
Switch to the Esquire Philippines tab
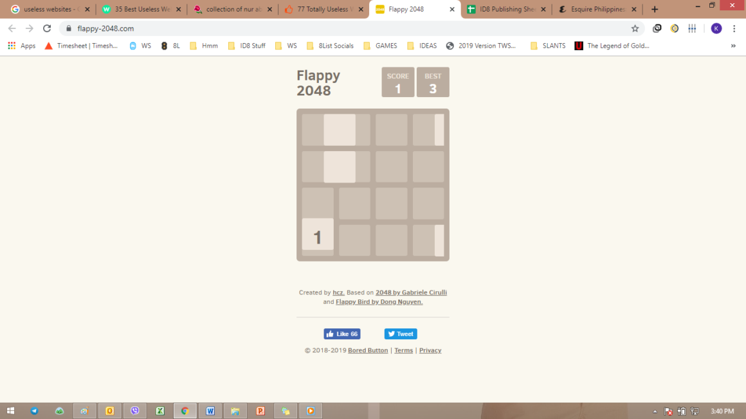tap(598, 9)
